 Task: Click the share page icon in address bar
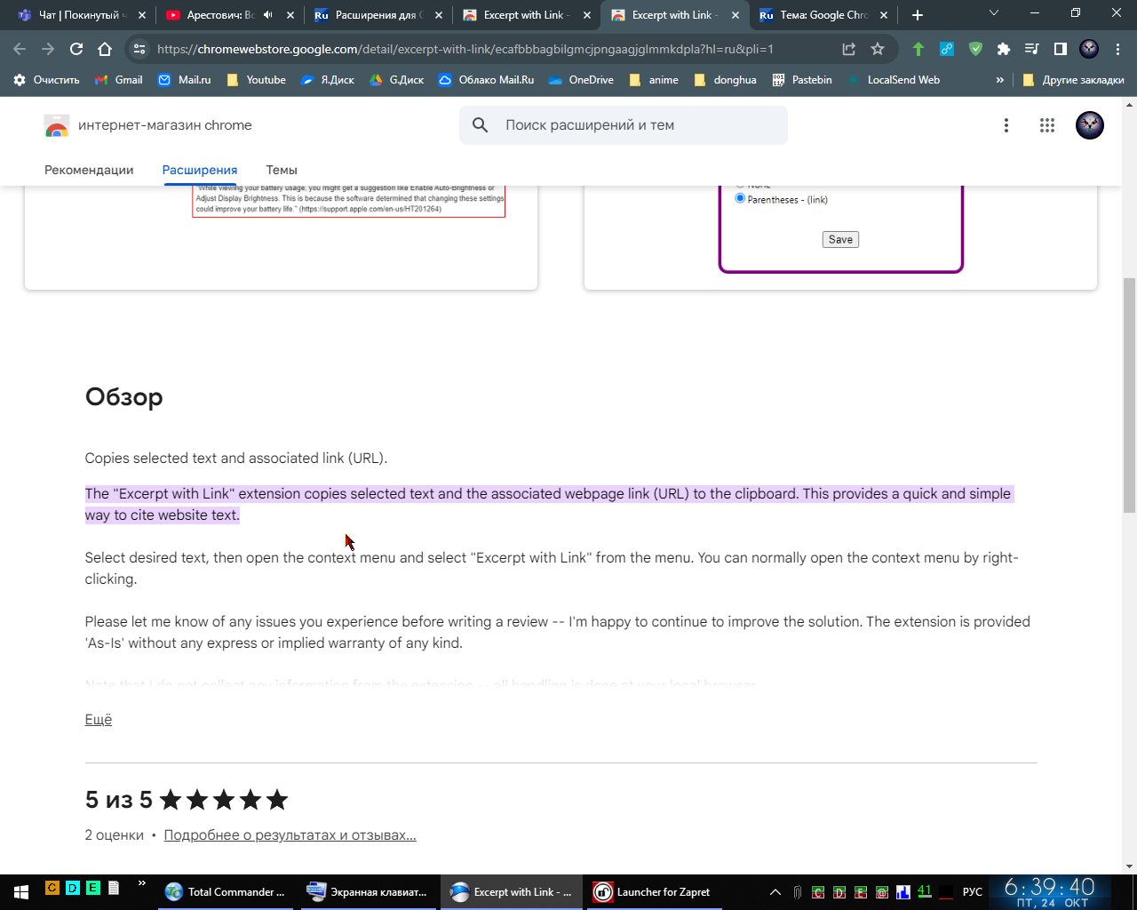point(849,50)
